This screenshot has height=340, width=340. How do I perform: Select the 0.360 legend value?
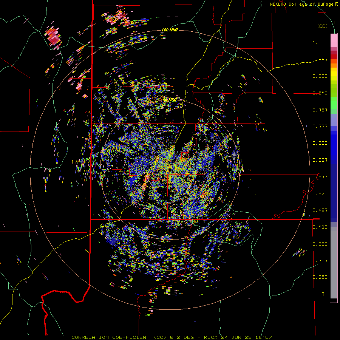(320, 244)
